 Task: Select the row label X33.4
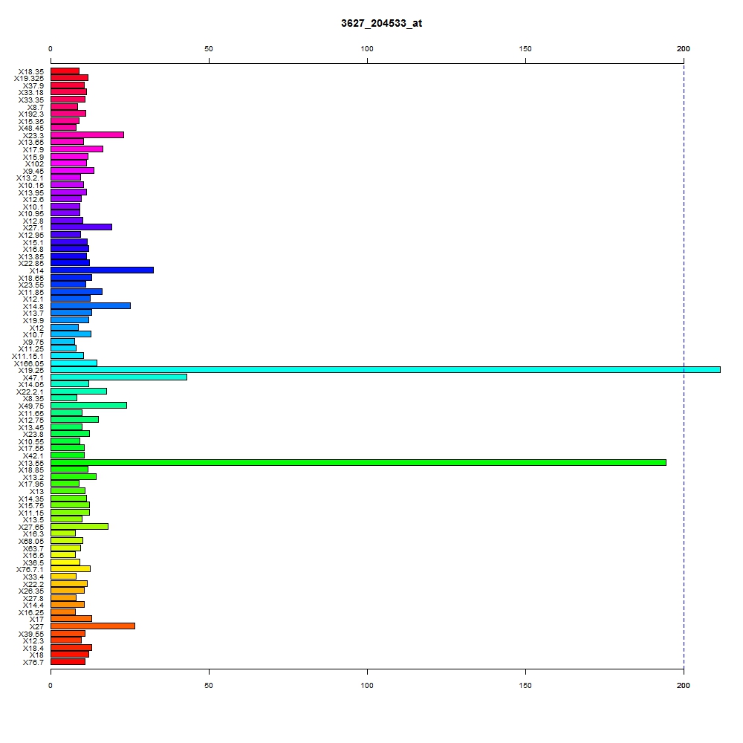point(33,577)
